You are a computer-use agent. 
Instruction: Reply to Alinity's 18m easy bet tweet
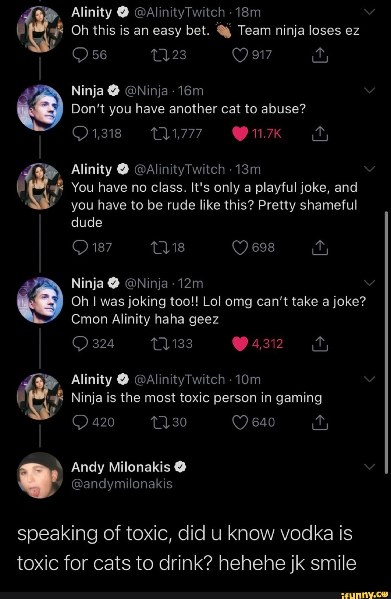[x=80, y=55]
